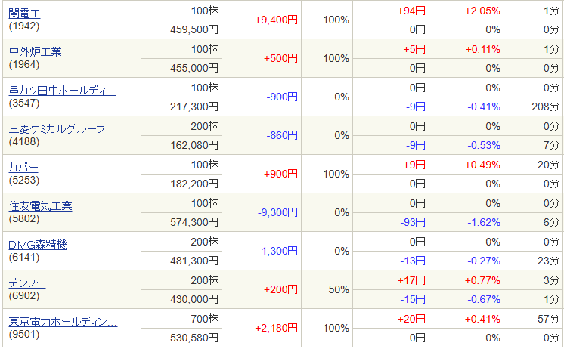Go to 住友電気工業 stock page

pos(40,205)
